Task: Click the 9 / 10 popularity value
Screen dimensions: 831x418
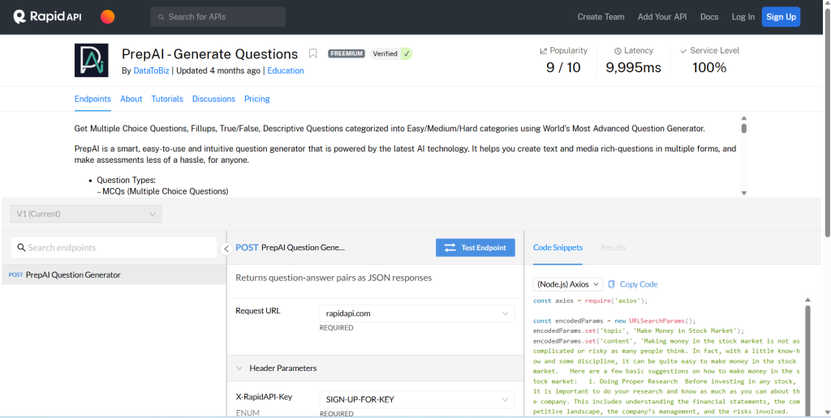Action: click(x=563, y=68)
